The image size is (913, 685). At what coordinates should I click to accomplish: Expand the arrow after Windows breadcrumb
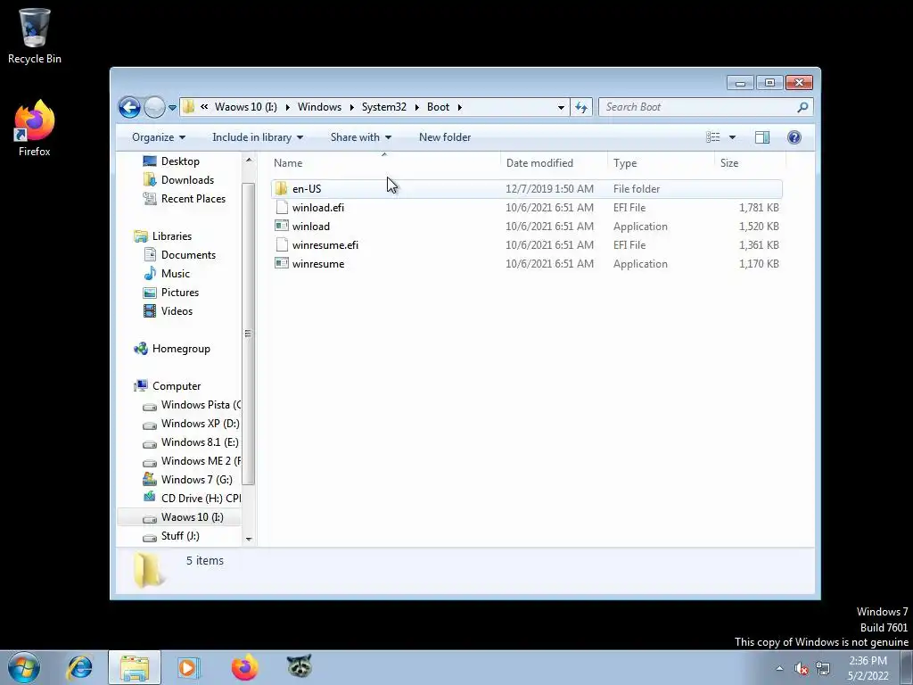tap(351, 107)
